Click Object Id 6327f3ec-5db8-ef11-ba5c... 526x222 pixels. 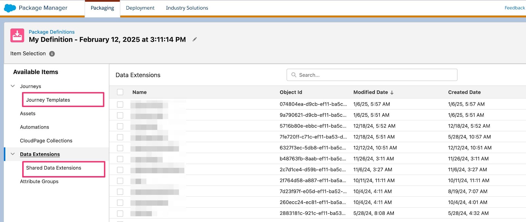tap(313, 148)
